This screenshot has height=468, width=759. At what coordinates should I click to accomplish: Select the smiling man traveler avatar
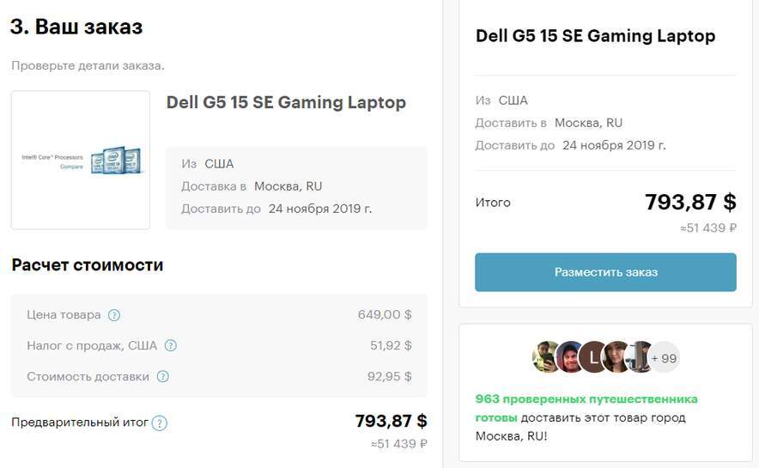(x=570, y=356)
